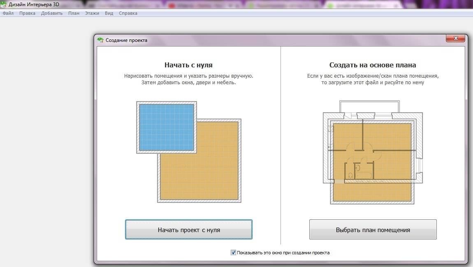Open the Добавить menu
This screenshot has width=473, height=267.
tap(52, 13)
